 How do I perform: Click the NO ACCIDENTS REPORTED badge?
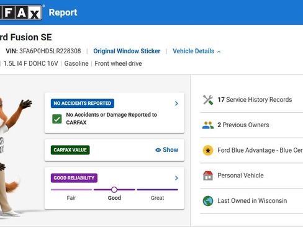click(83, 104)
